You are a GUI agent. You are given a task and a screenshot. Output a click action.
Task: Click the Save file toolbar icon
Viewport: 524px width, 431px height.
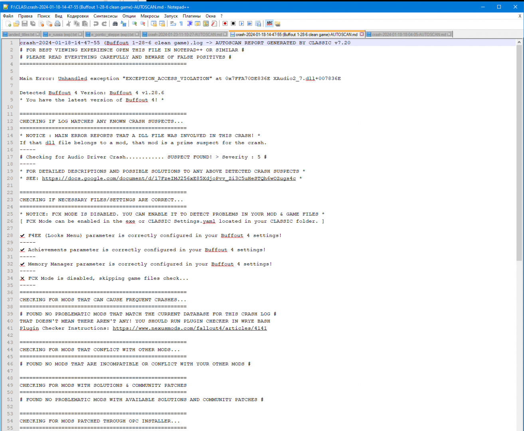(25, 24)
